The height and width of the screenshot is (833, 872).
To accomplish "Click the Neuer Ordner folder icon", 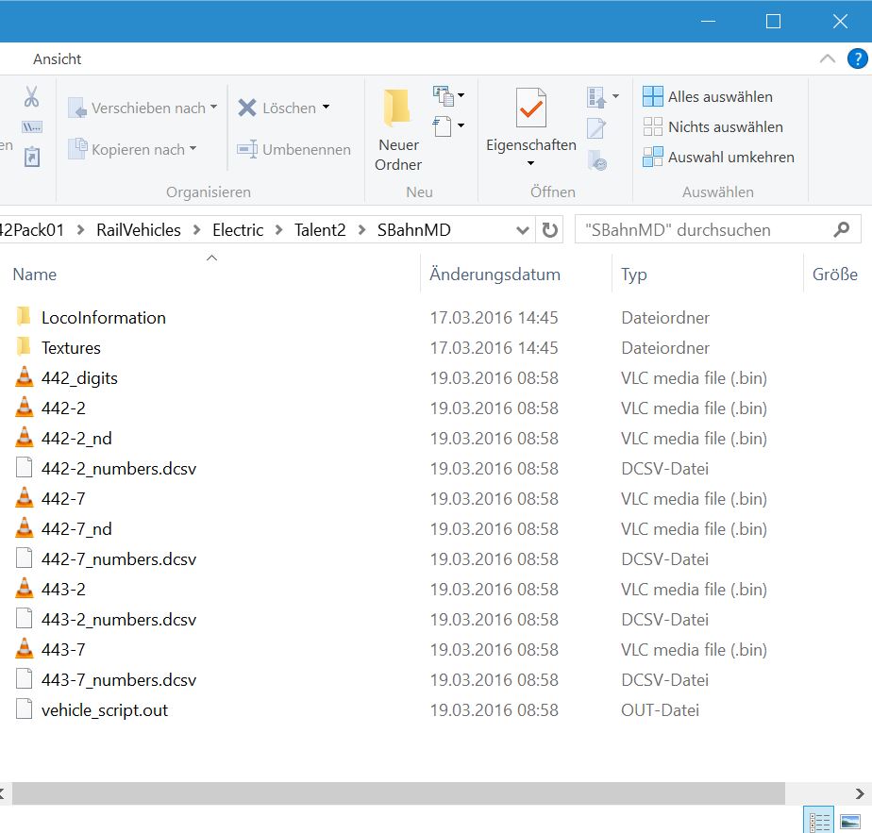I will (x=397, y=108).
